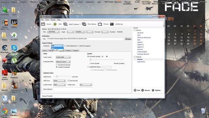Open the image file desktop icon
This screenshot has height=118, width=209.
point(14,111)
